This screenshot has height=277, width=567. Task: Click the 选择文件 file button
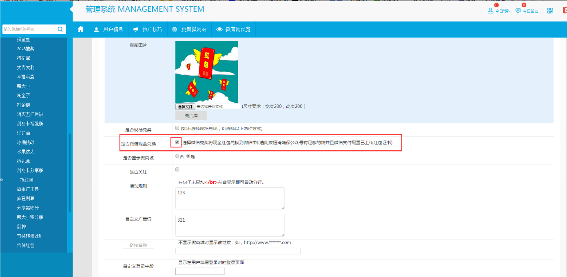(x=185, y=106)
